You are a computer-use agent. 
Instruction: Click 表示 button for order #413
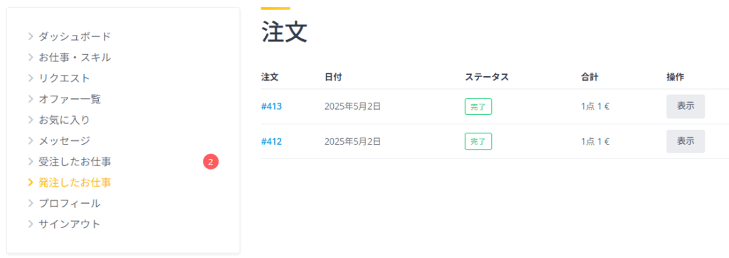click(686, 106)
